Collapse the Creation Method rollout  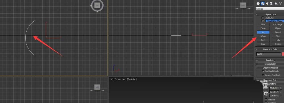click(x=270, y=68)
